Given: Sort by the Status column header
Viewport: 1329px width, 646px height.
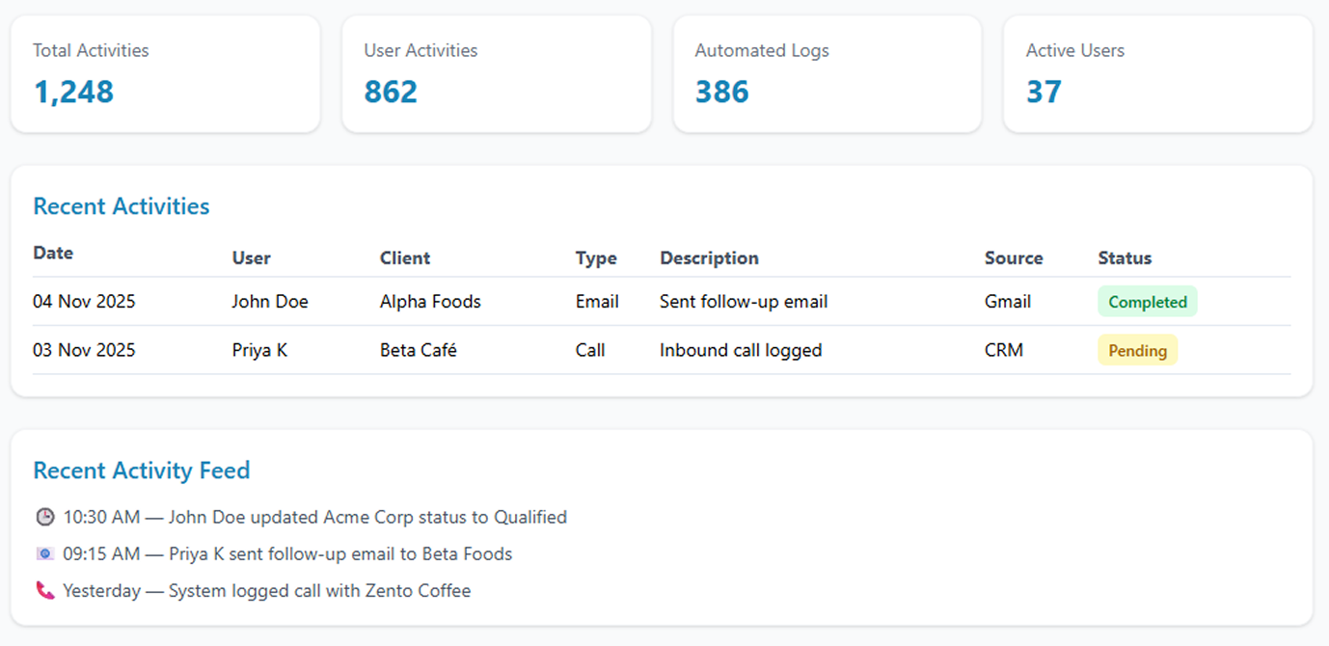Looking at the screenshot, I should click(1125, 258).
